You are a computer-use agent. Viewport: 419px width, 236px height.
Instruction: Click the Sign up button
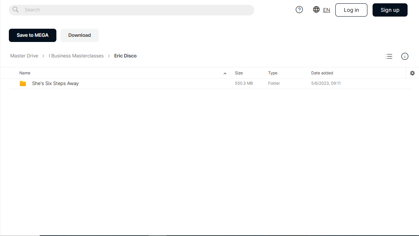click(390, 10)
